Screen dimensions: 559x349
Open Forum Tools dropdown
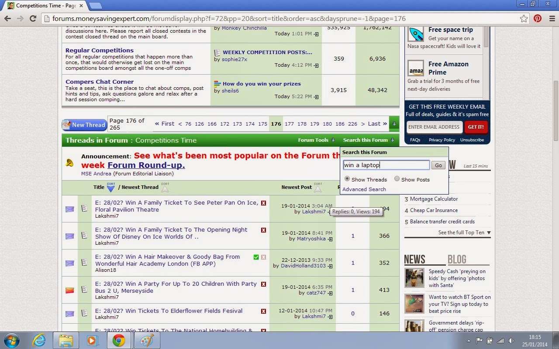click(316, 140)
